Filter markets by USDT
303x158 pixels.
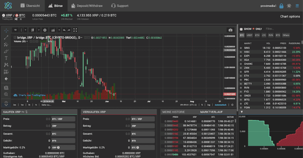(249, 35)
